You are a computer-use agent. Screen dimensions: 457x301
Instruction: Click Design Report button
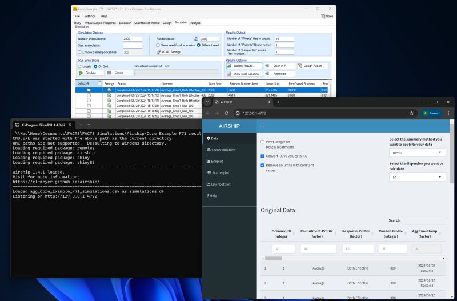coord(312,66)
